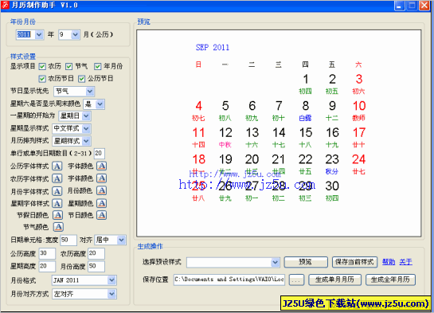Click the 日期单元格 宽度 input field
434x313 pixels.
68,240
